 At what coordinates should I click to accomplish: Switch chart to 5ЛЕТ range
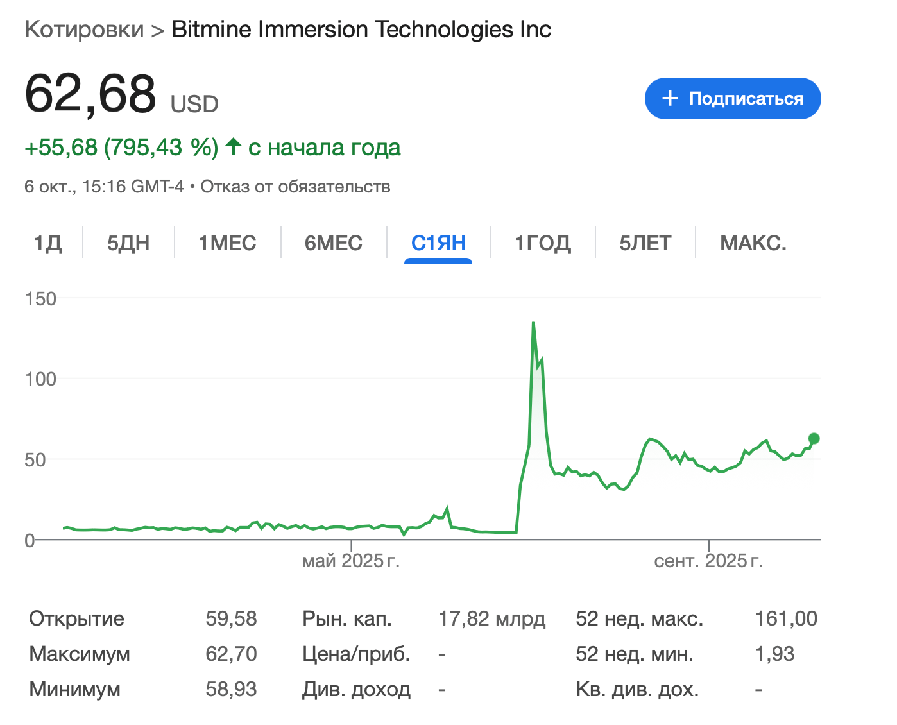[645, 243]
